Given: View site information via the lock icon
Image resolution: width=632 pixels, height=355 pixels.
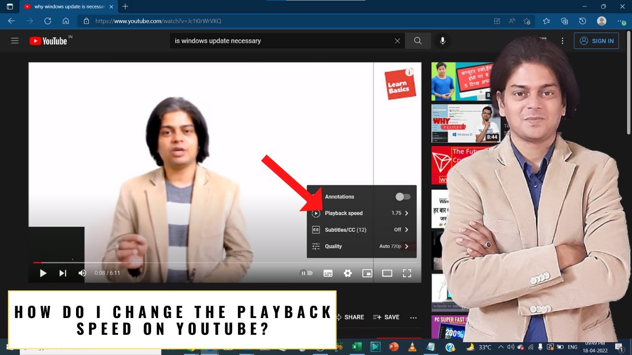Looking at the screenshot, I should pyautogui.click(x=86, y=21).
